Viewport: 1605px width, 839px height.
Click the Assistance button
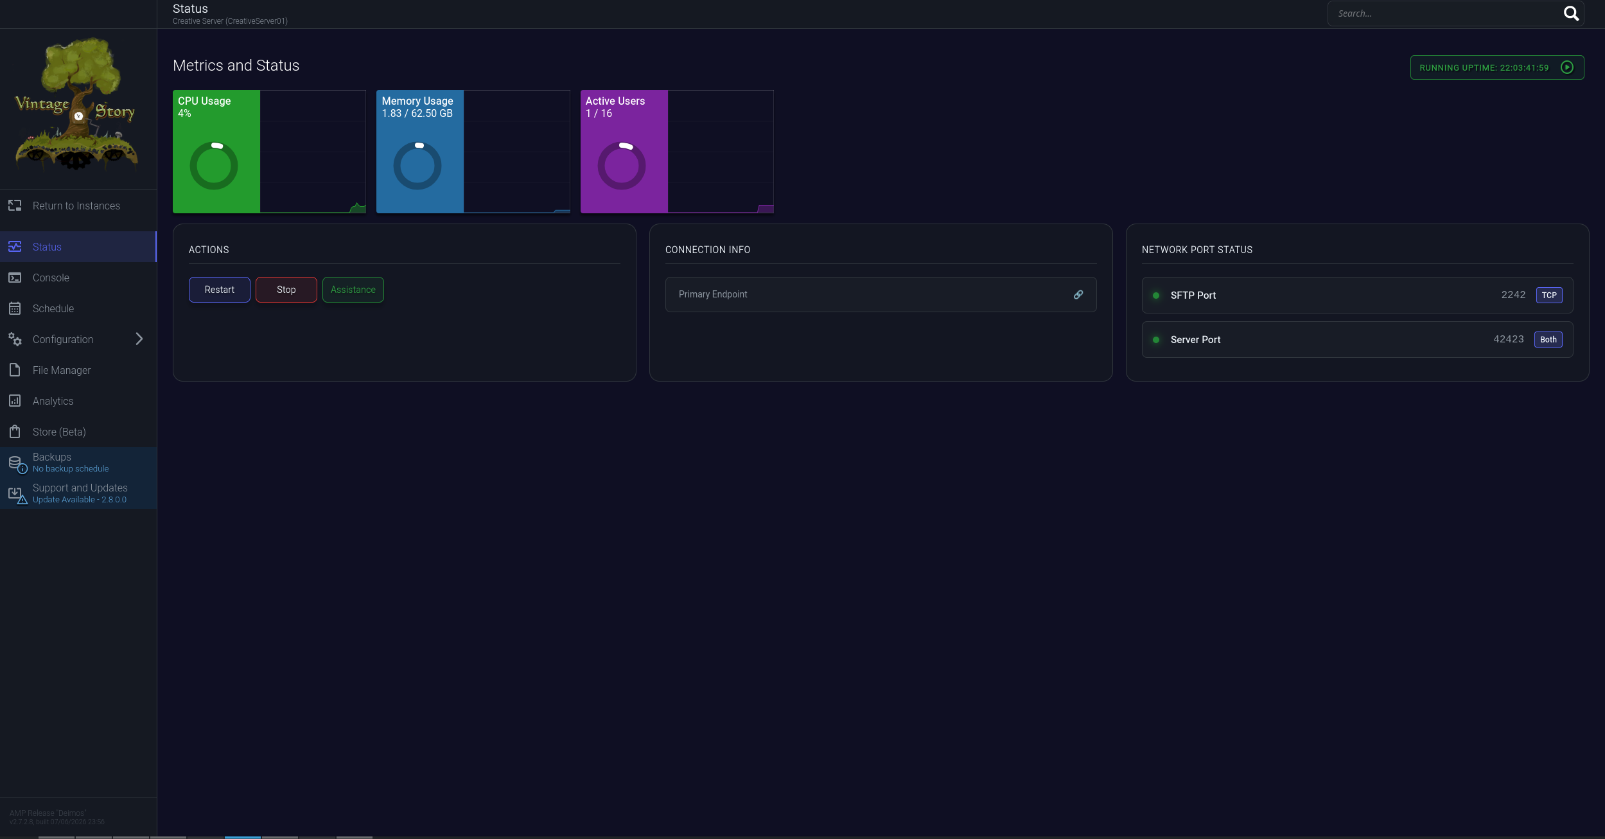point(353,290)
